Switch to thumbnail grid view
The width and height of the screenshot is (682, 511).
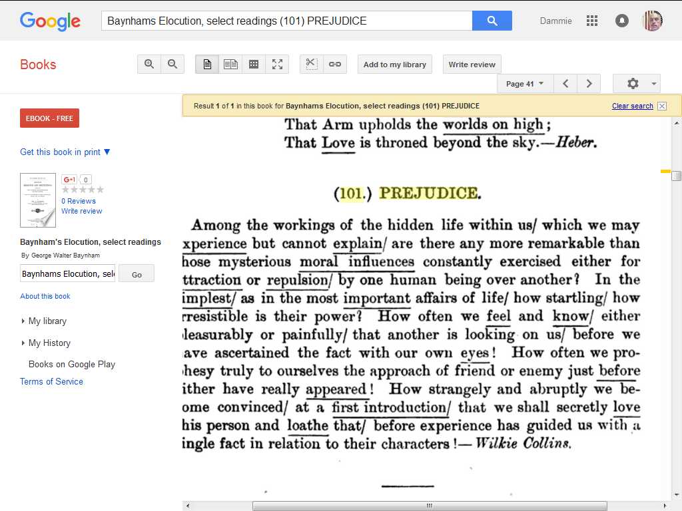254,65
